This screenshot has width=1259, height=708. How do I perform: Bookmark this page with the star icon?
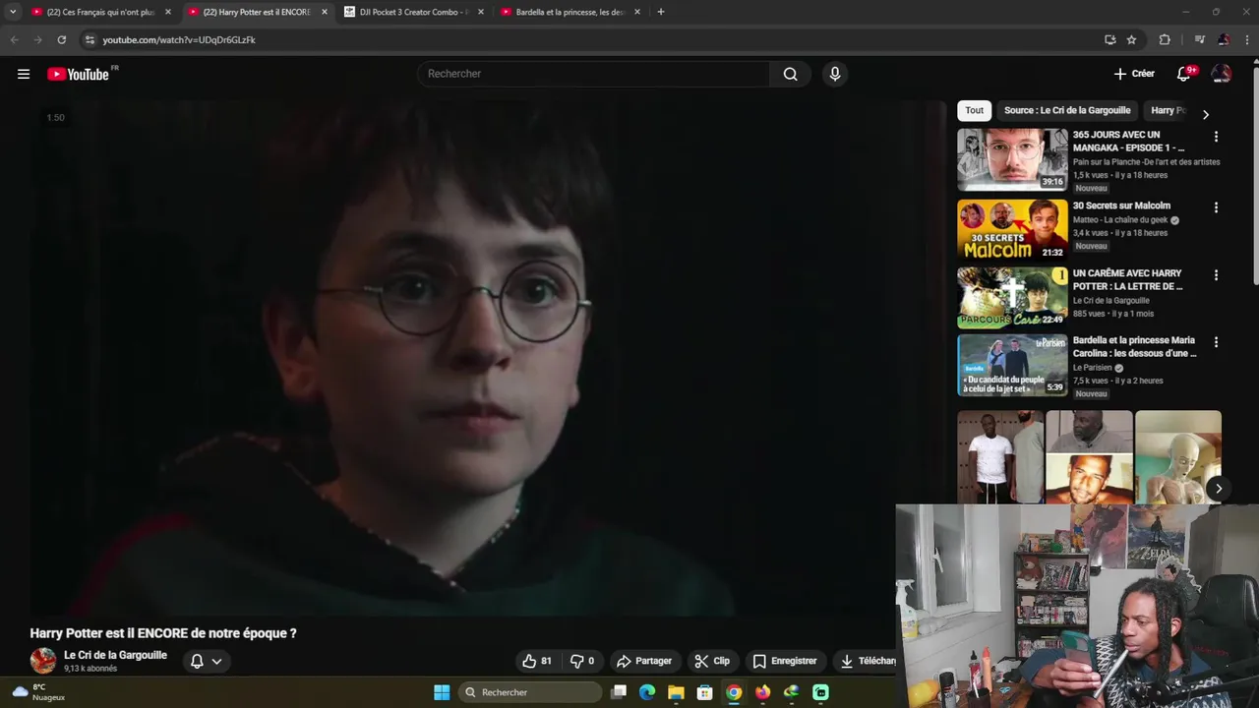[1131, 39]
